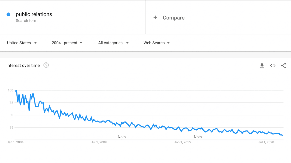The width and height of the screenshot is (291, 163).
Task: Add a comparison term via Compare field
Action: pyautogui.click(x=174, y=17)
